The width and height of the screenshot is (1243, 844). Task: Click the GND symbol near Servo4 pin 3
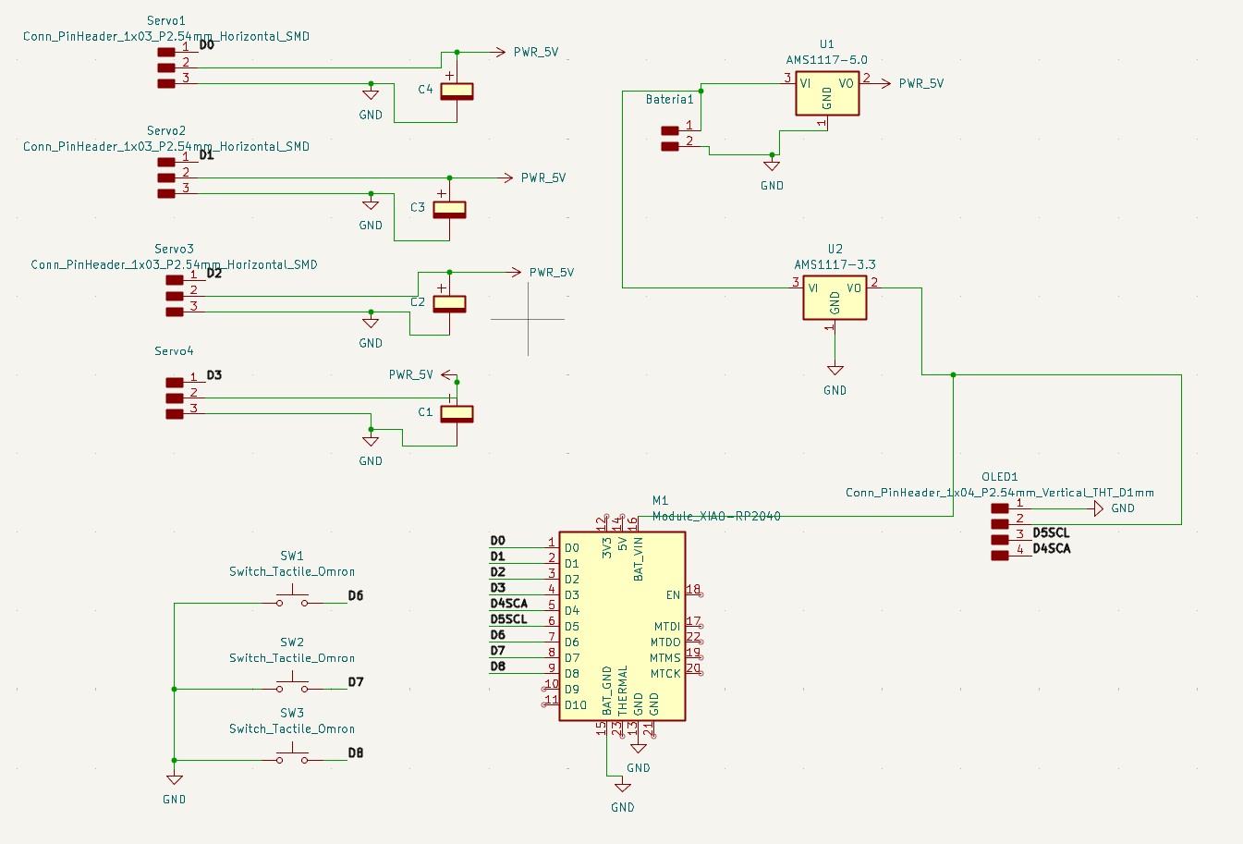click(371, 441)
